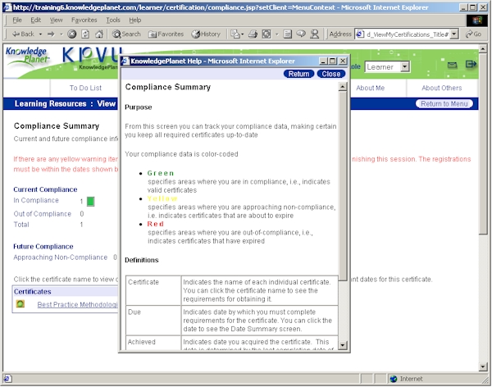Viewport: 492px width, 387px height.
Task: Click the 'In Compliance' label
Action: pos(36,200)
